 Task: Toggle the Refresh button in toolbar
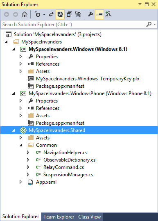60,14
